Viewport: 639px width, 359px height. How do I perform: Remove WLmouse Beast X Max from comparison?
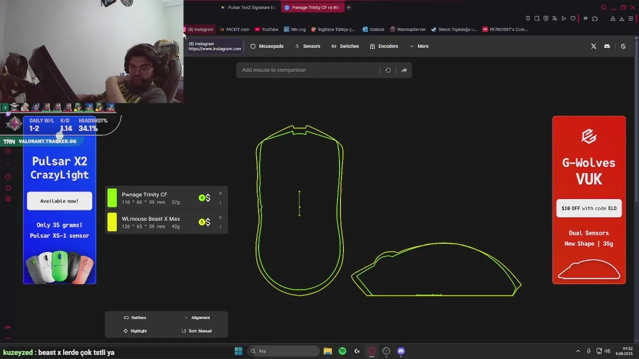click(x=220, y=217)
